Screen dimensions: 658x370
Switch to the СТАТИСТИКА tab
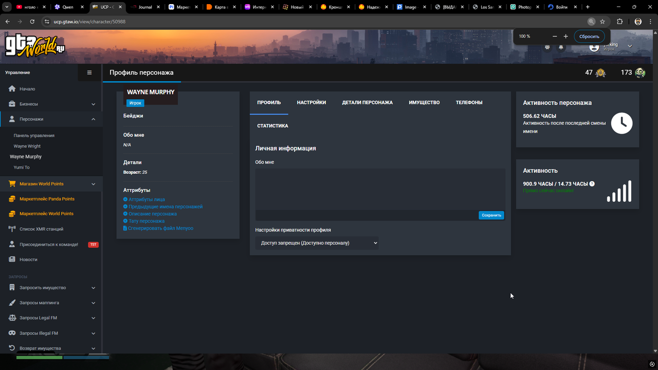272,126
